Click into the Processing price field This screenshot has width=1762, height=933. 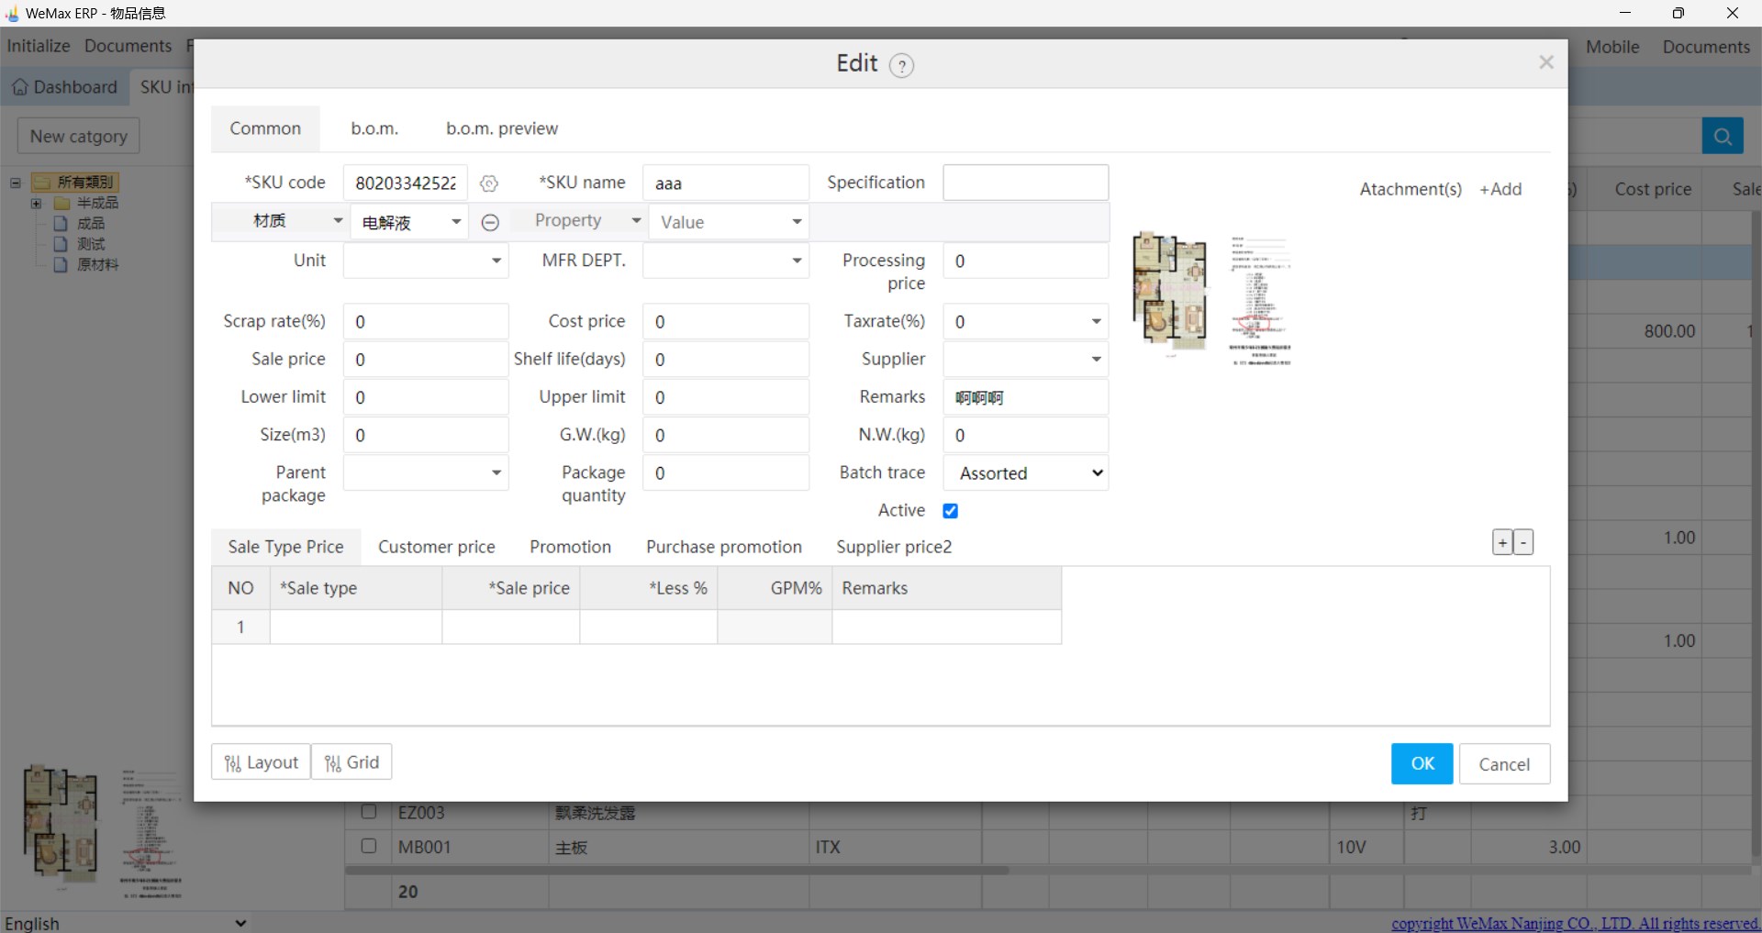pos(1026,261)
